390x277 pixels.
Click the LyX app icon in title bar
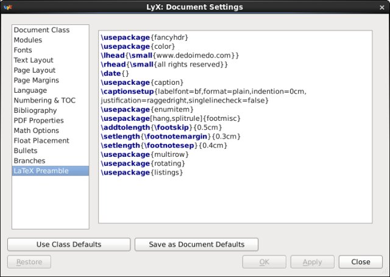click(x=8, y=7)
